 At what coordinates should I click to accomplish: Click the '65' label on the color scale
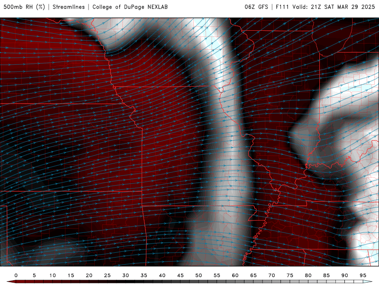(253, 275)
